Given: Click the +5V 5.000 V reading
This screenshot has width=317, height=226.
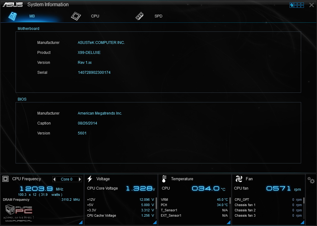Looking at the screenshot, I should click(148, 205).
